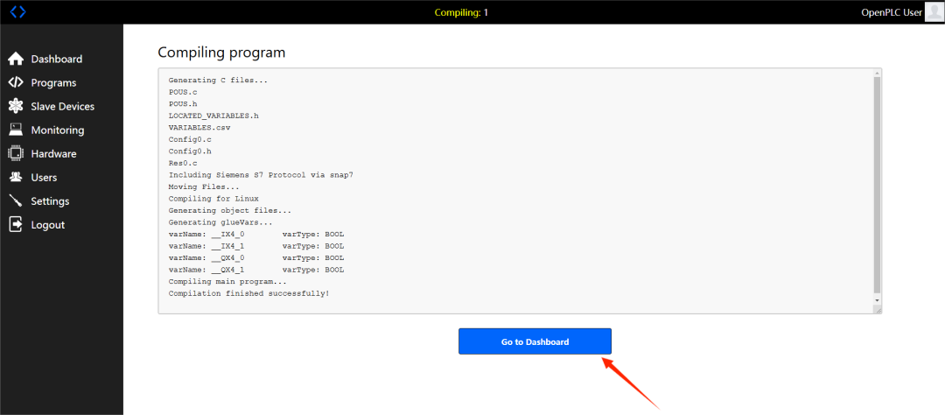Image resolution: width=945 pixels, height=415 pixels.
Task: Click the 'Moving Files...' log line
Action: pos(204,187)
